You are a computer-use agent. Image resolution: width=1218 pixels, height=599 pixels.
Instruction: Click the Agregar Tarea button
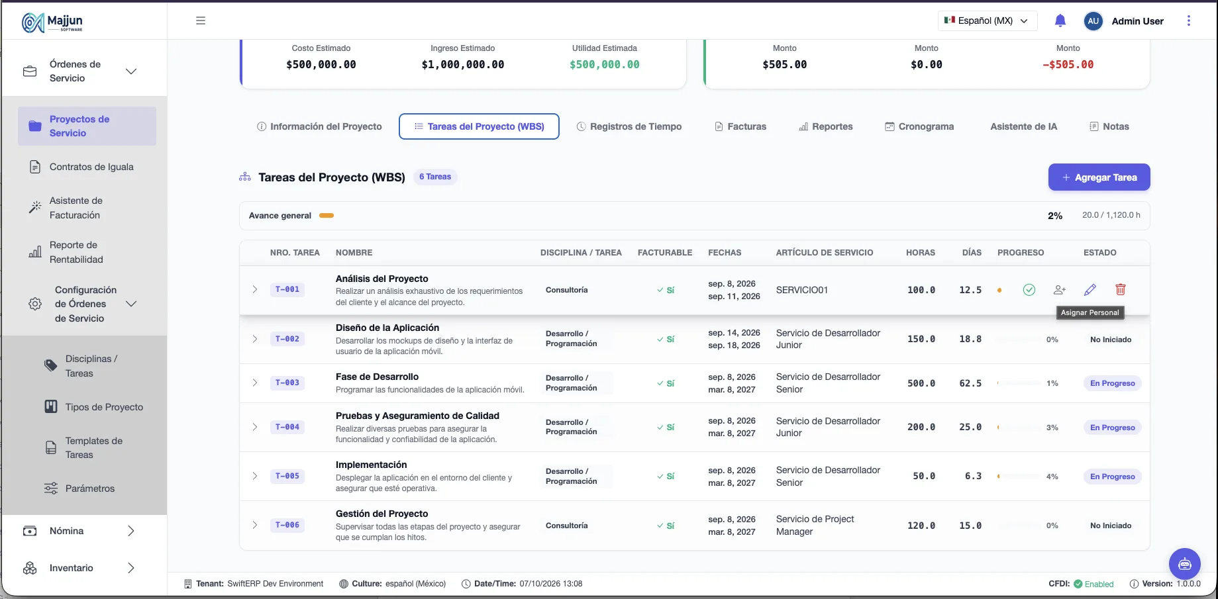pyautogui.click(x=1099, y=177)
